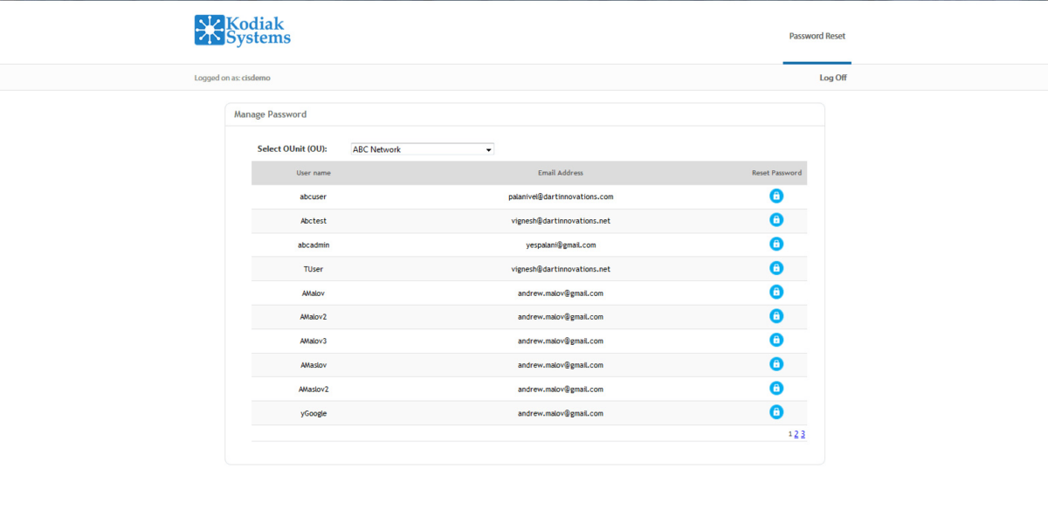Screen dimensions: 1048x524
Task: Hit the lock icon for AMalov3
Action: 776,341
